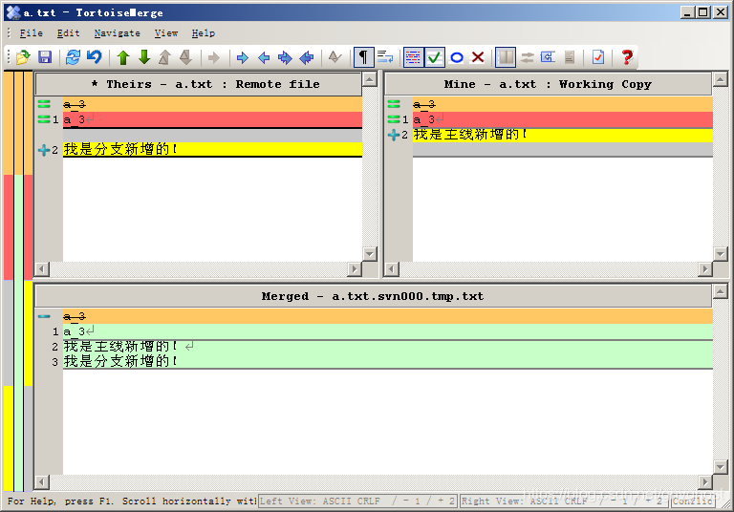This screenshot has height=512, width=734.
Task: Undo the last change
Action: pyautogui.click(x=94, y=57)
